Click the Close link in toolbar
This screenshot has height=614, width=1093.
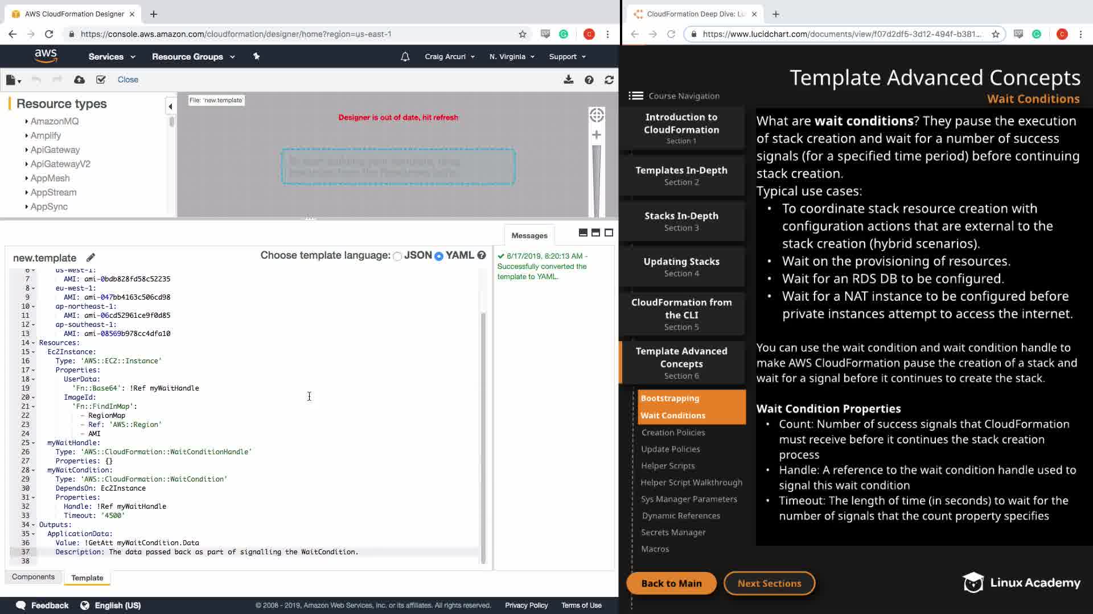pyautogui.click(x=128, y=80)
